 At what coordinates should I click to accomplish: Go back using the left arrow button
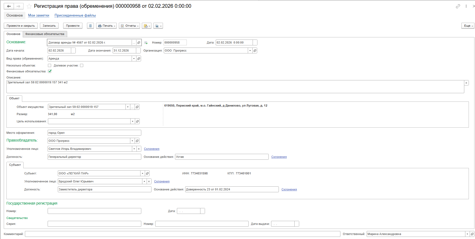pos(9,6)
